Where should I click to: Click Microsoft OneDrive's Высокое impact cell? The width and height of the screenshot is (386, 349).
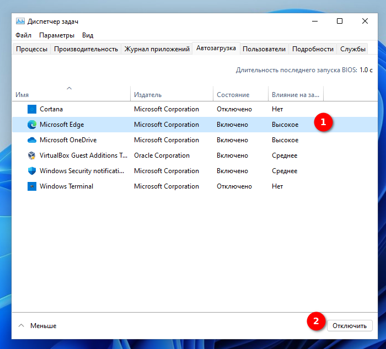285,140
